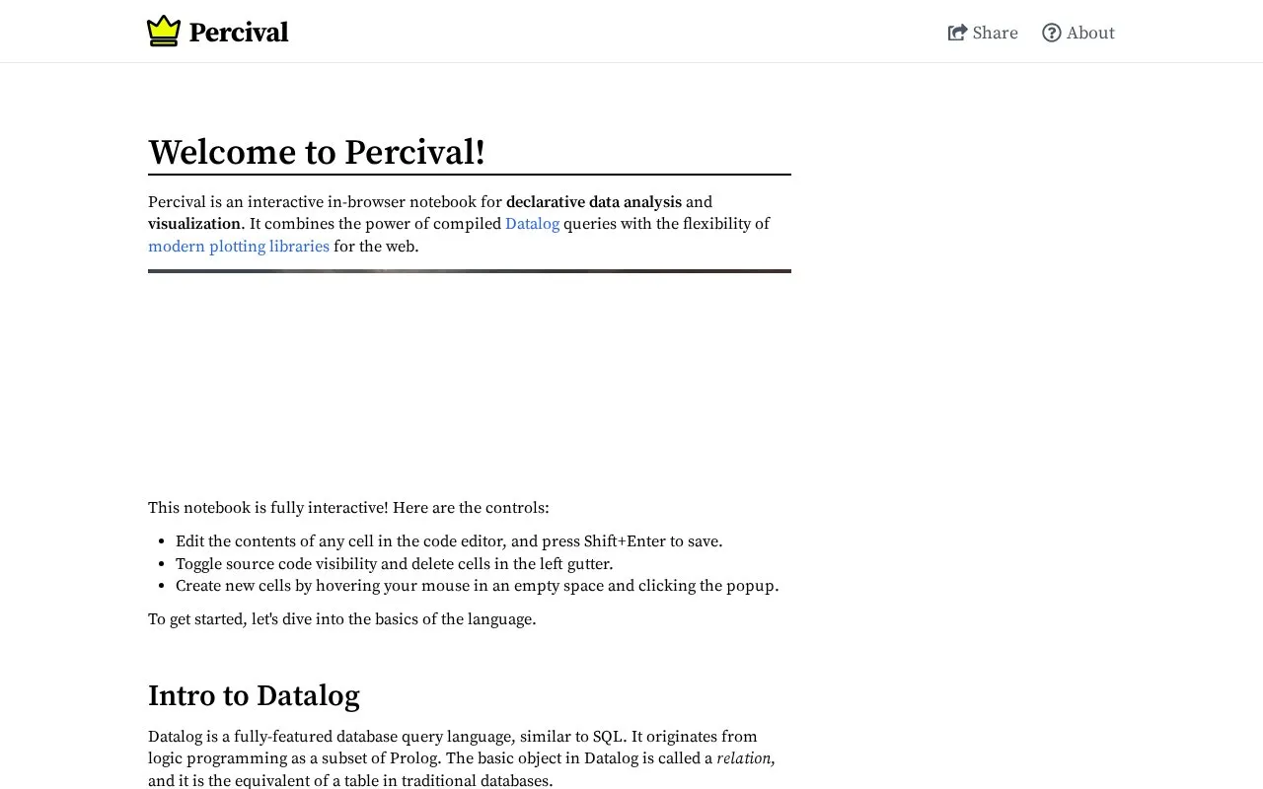Click the bold phrase declarative data analysis
The width and height of the screenshot is (1263, 789).
point(594,202)
